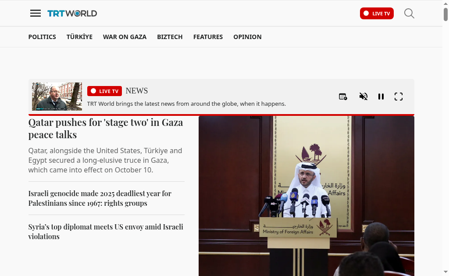The height and width of the screenshot is (276, 449).
Task: Open the search magnifier icon
Action: point(409,14)
